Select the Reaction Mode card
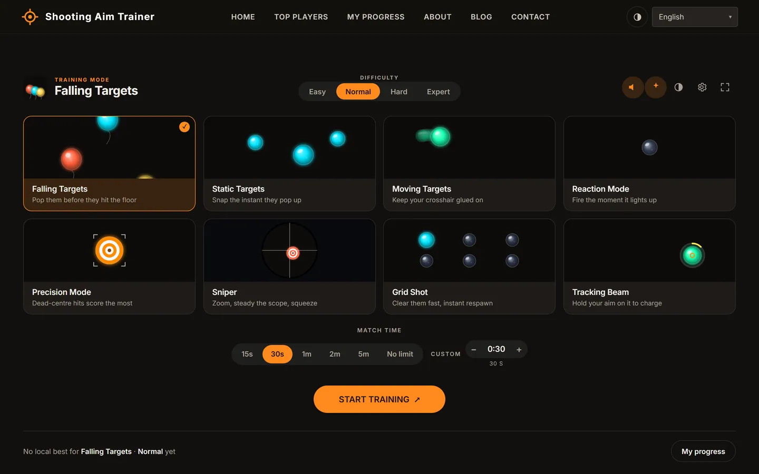The image size is (759, 474). click(649, 164)
